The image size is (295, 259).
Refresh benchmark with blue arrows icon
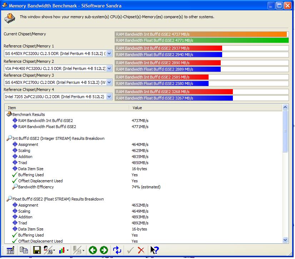tap(117, 250)
